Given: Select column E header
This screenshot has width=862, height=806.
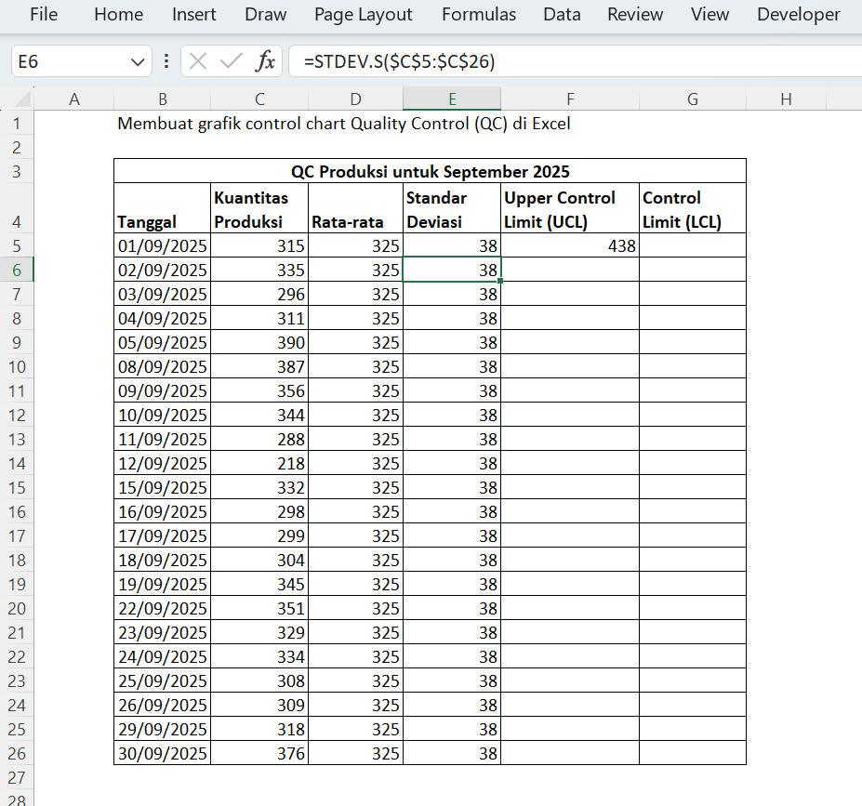Looking at the screenshot, I should coord(452,99).
